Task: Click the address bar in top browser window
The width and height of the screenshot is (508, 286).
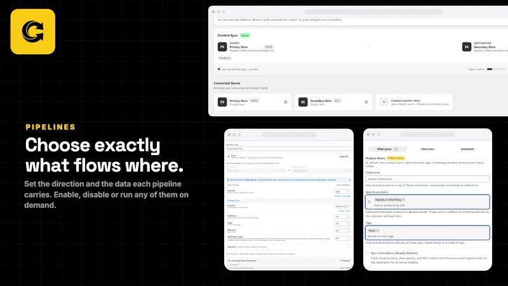Action: (x=373, y=11)
